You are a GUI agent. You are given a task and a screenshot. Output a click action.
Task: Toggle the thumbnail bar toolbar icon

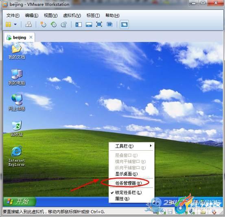pos(89,24)
